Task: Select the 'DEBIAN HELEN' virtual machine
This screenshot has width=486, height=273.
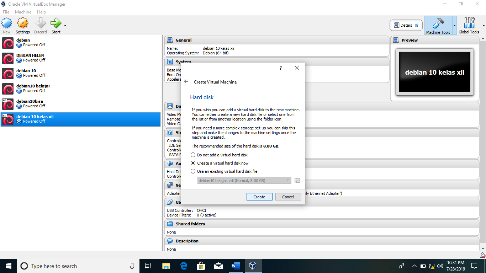Action: pos(80,58)
